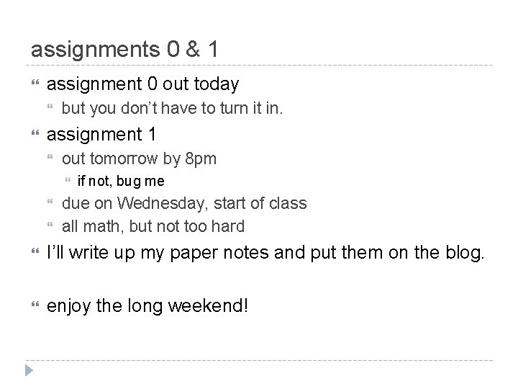Click the bullet beside "enjoy the long weekend!"
Image resolution: width=518 pixels, height=389 pixels.
click(x=35, y=306)
